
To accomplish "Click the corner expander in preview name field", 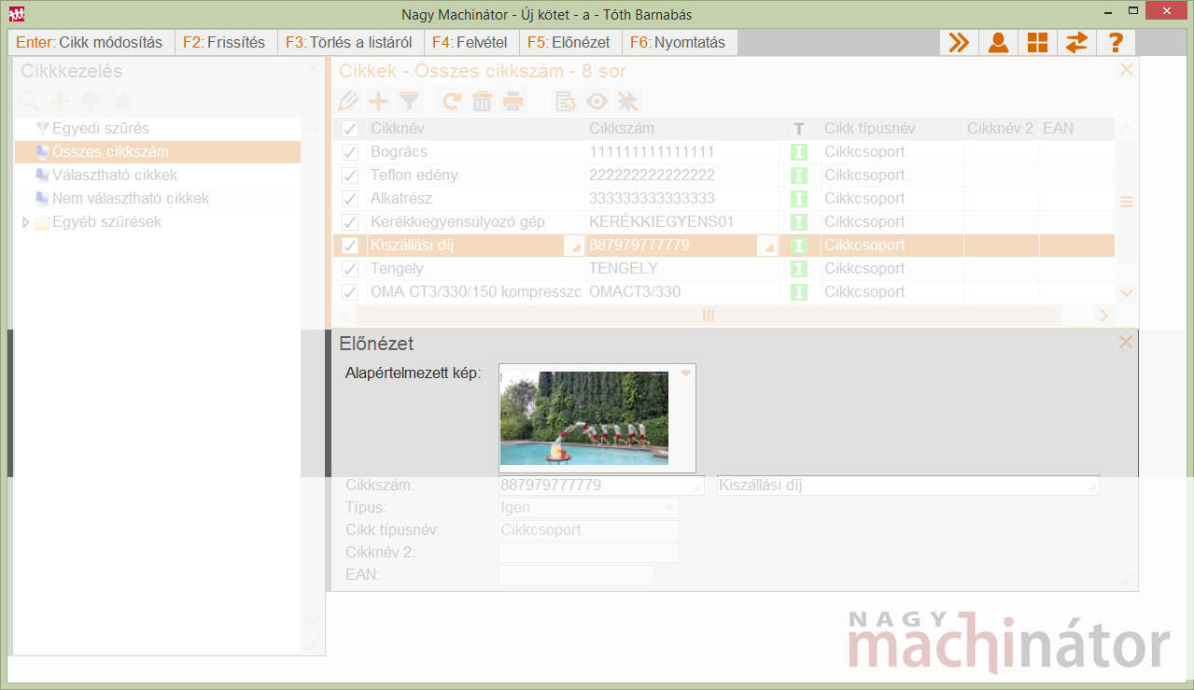I will coord(1091,487).
